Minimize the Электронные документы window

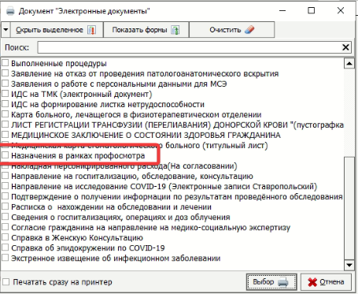[282, 10]
